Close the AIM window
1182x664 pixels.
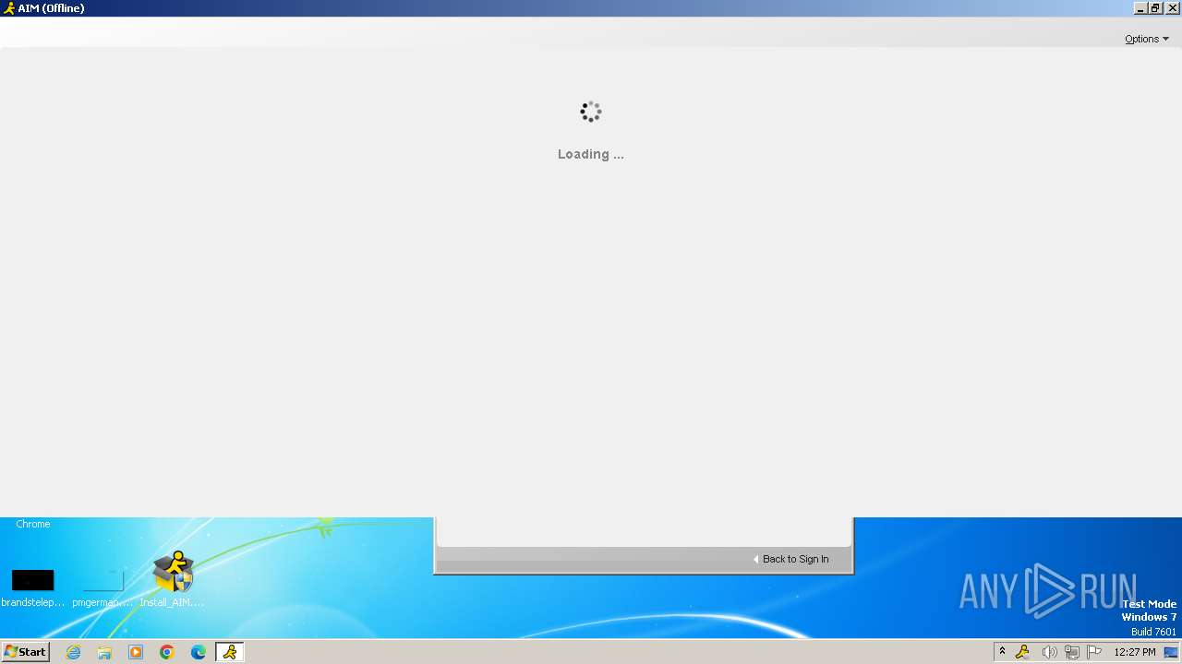[x=1172, y=8]
